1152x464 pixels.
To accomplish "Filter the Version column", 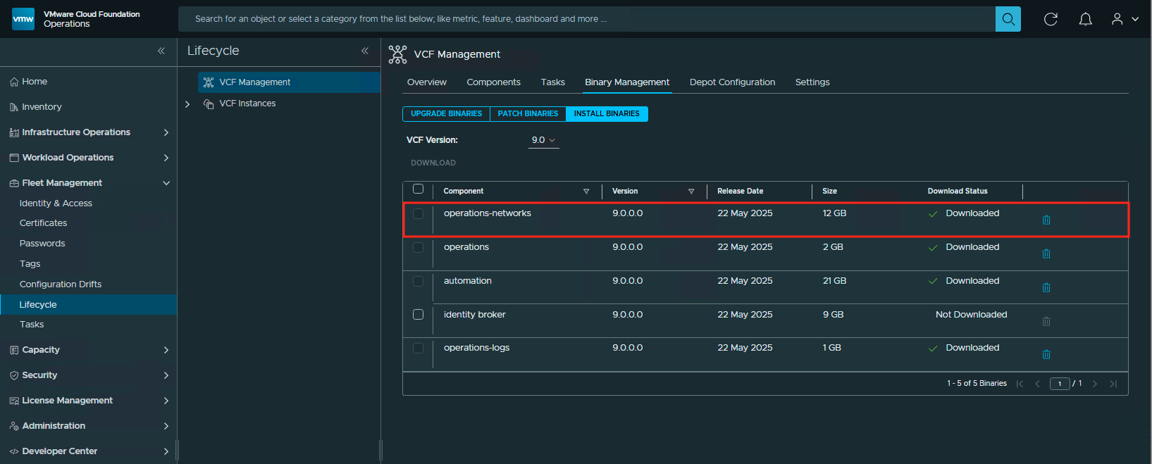I will coord(691,192).
